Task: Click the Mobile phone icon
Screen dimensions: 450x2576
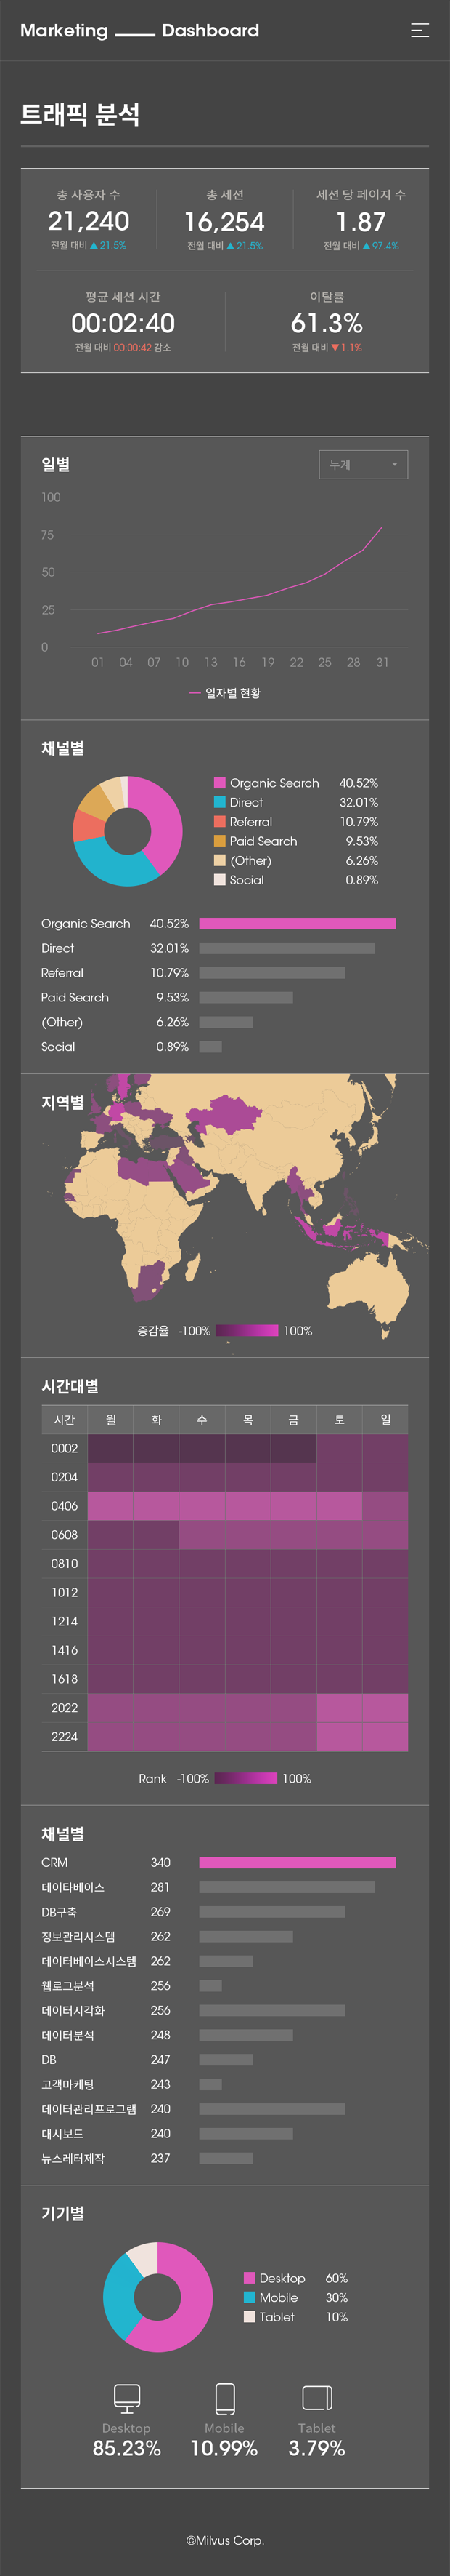Action: (x=226, y=2398)
